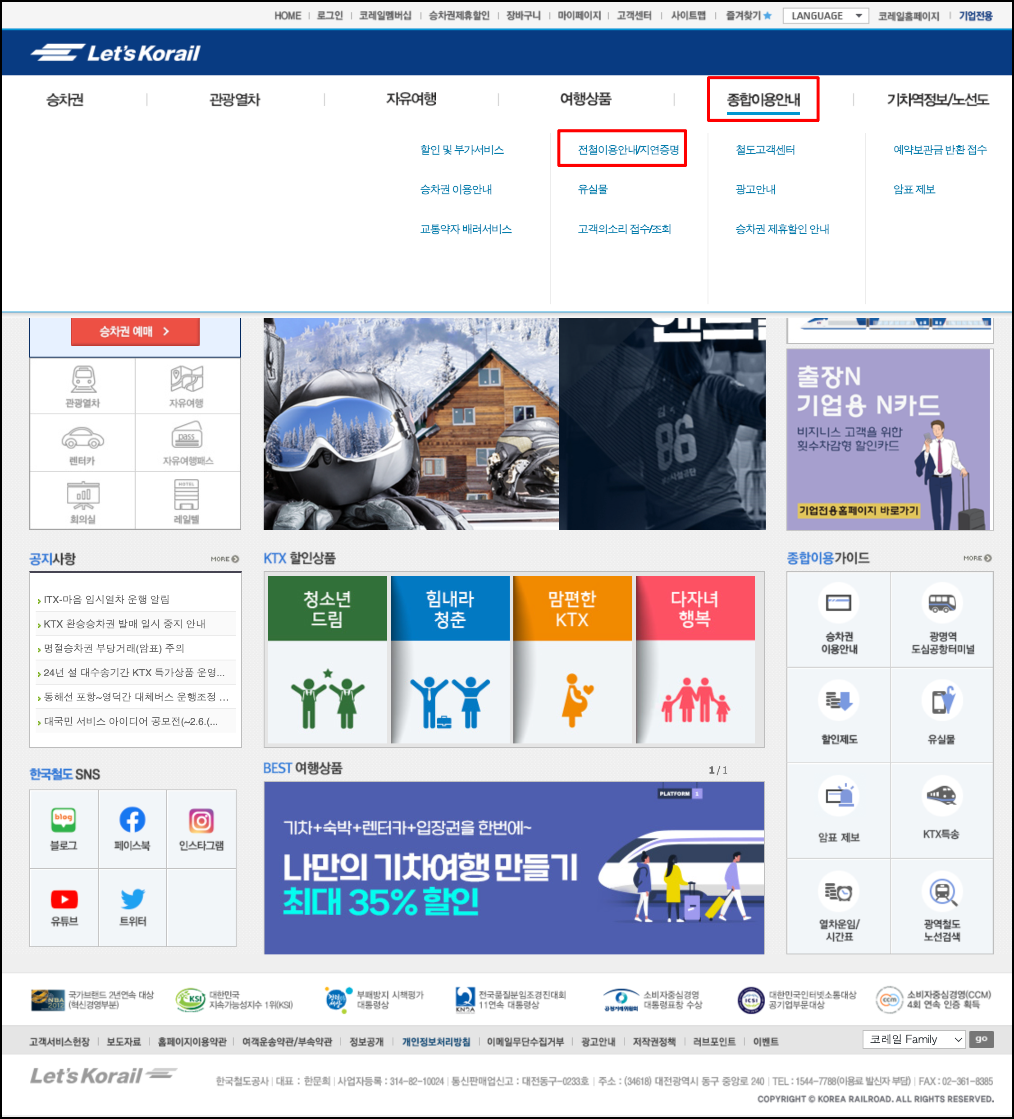Click 여객운송약관/부속약관 footer link
Viewport: 1014px width, 1119px height.
287,1042
